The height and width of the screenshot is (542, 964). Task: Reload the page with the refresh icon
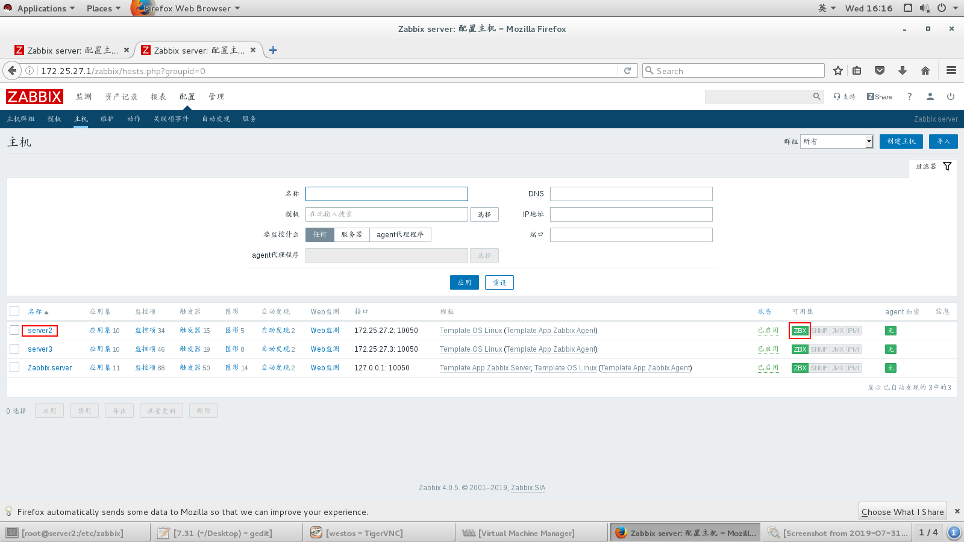click(x=627, y=70)
